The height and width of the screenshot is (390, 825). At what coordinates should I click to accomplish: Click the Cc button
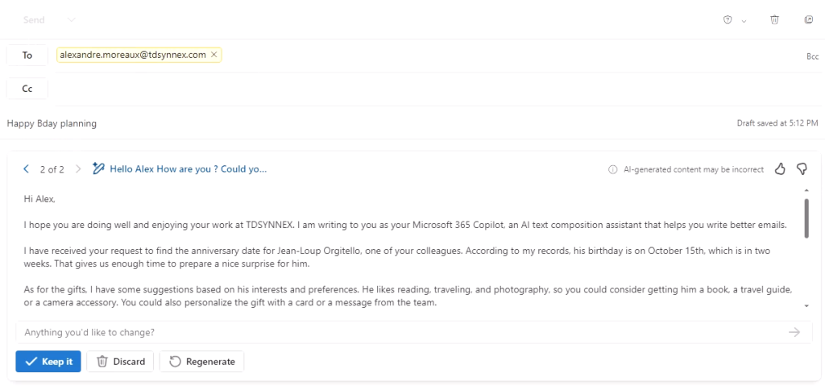coord(27,89)
